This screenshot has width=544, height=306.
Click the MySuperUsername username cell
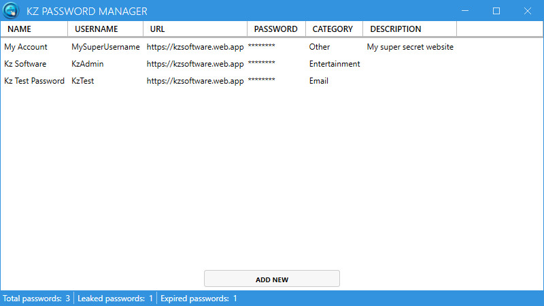click(105, 47)
